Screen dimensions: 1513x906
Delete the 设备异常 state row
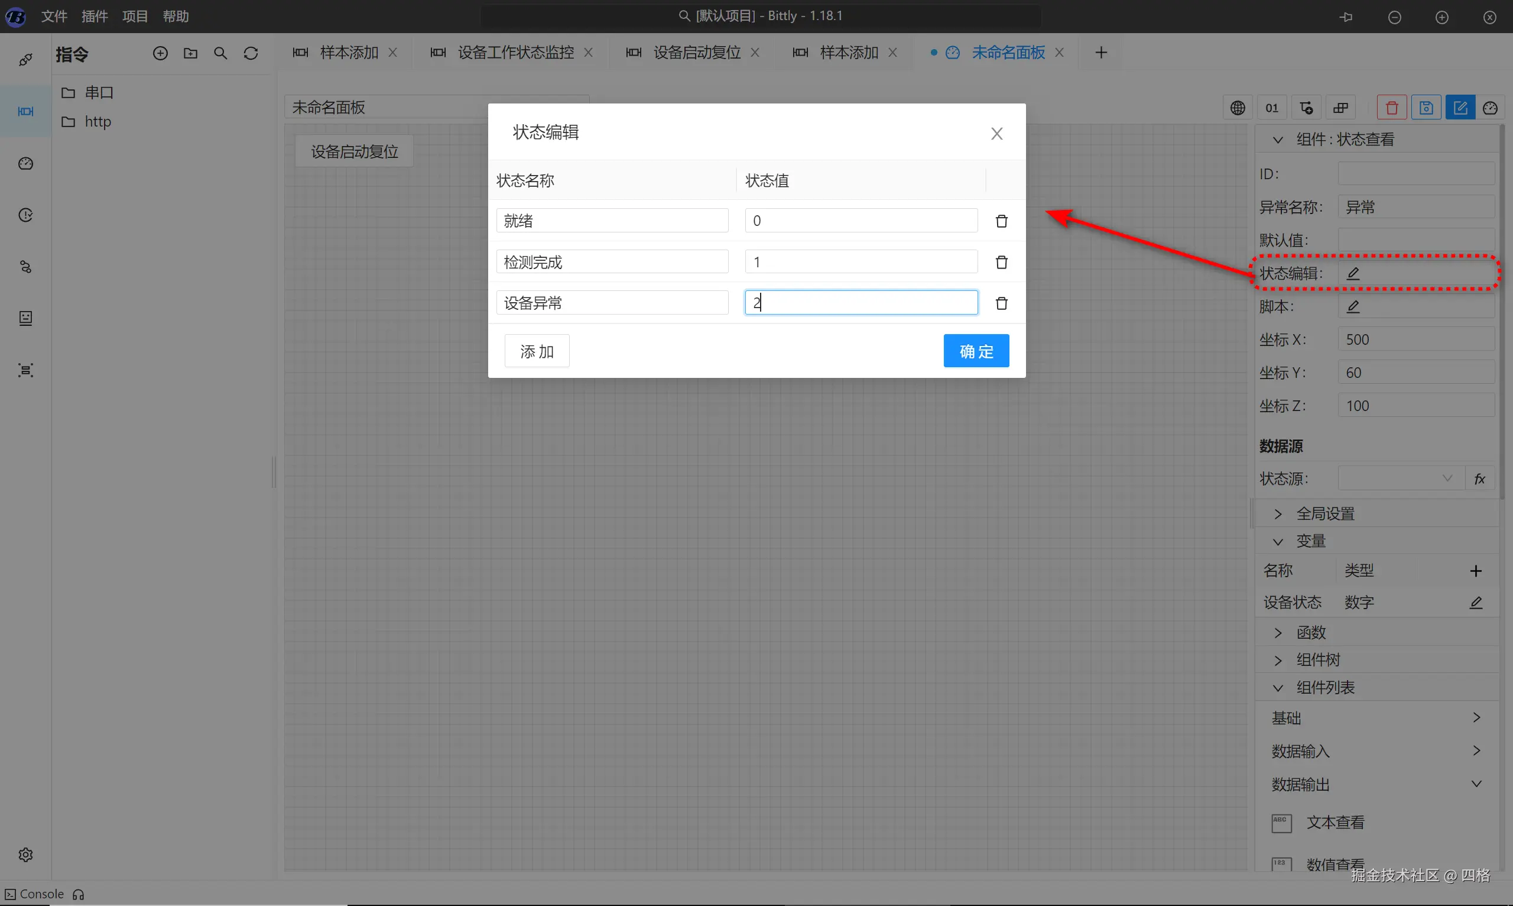(1001, 303)
